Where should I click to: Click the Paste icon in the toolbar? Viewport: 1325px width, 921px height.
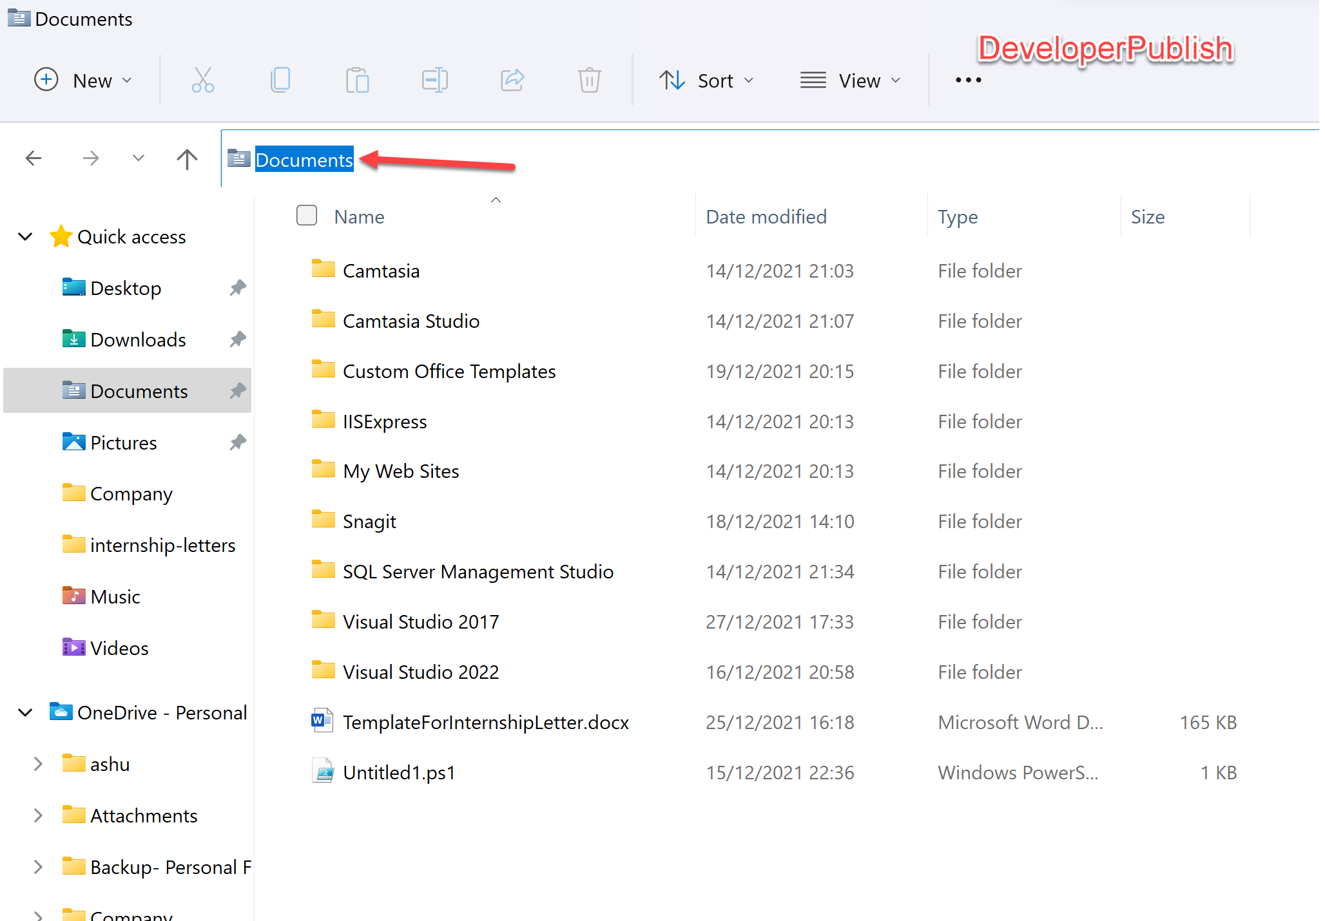pyautogui.click(x=358, y=80)
